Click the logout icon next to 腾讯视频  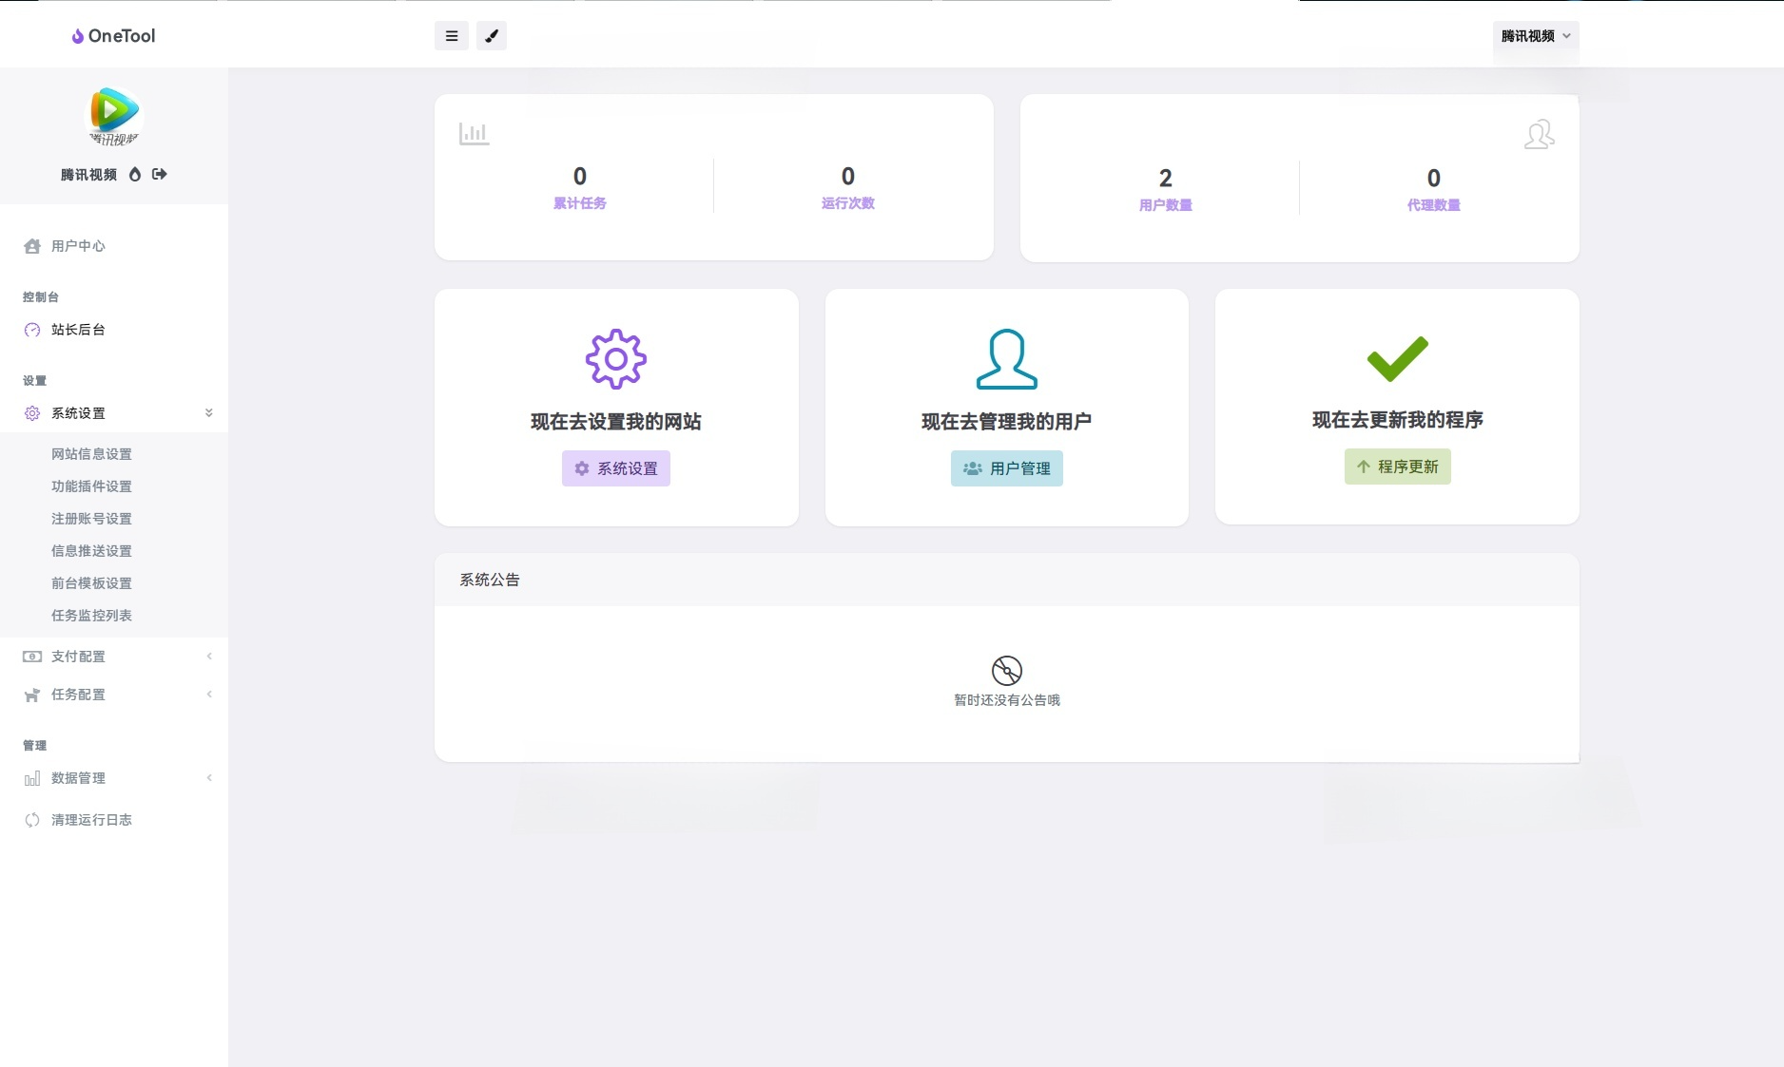pos(160,175)
